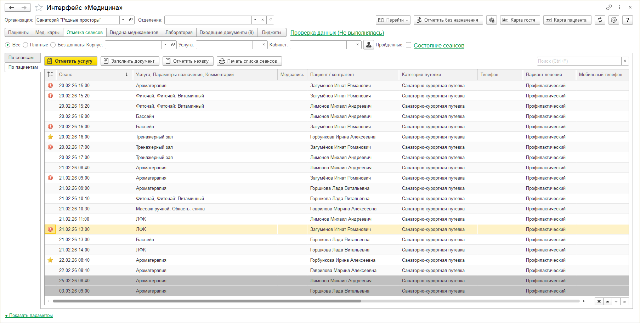The height and width of the screenshot is (323, 640).
Task: Click the help question mark button
Action: [x=627, y=20]
